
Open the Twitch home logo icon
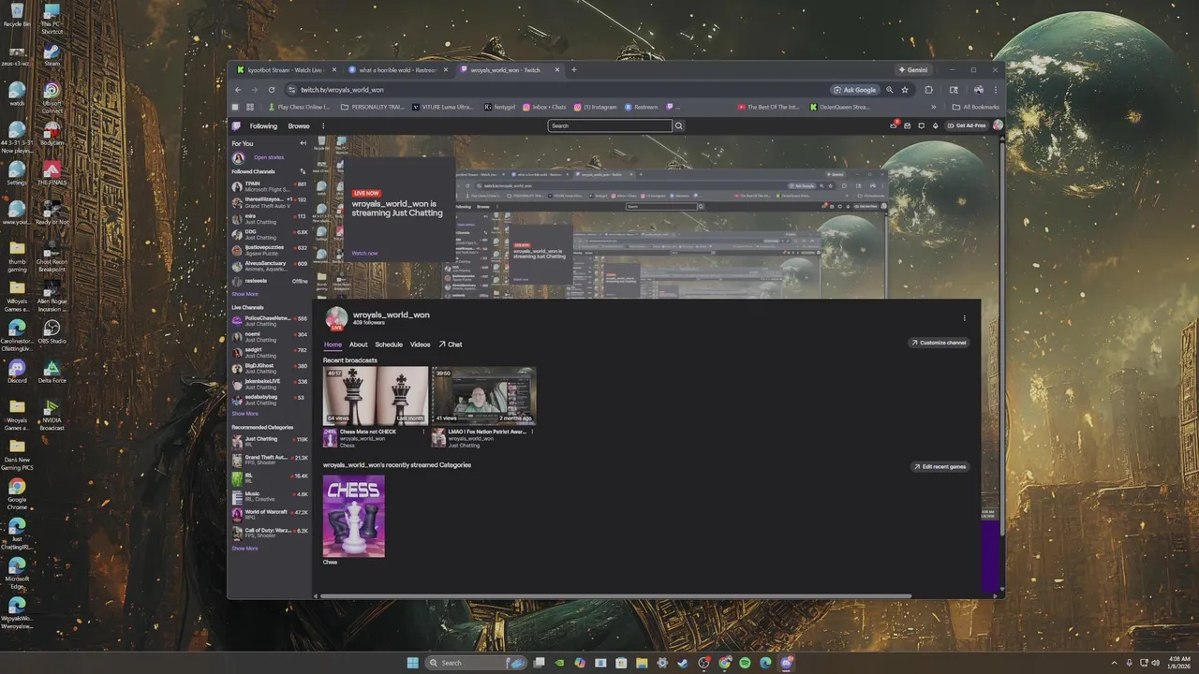click(237, 125)
